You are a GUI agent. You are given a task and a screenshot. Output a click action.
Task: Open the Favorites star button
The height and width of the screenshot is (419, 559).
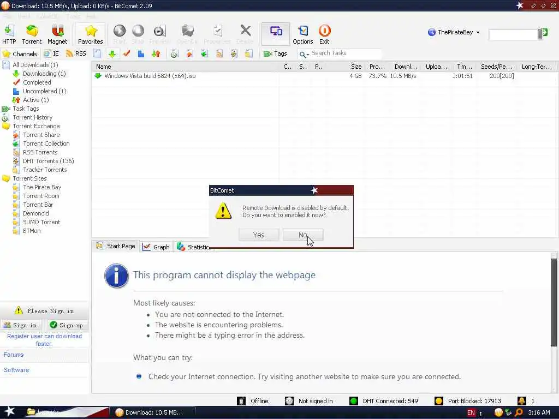point(91,34)
